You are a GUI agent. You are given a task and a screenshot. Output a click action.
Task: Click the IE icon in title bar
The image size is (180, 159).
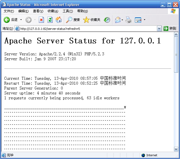coord(4,4)
